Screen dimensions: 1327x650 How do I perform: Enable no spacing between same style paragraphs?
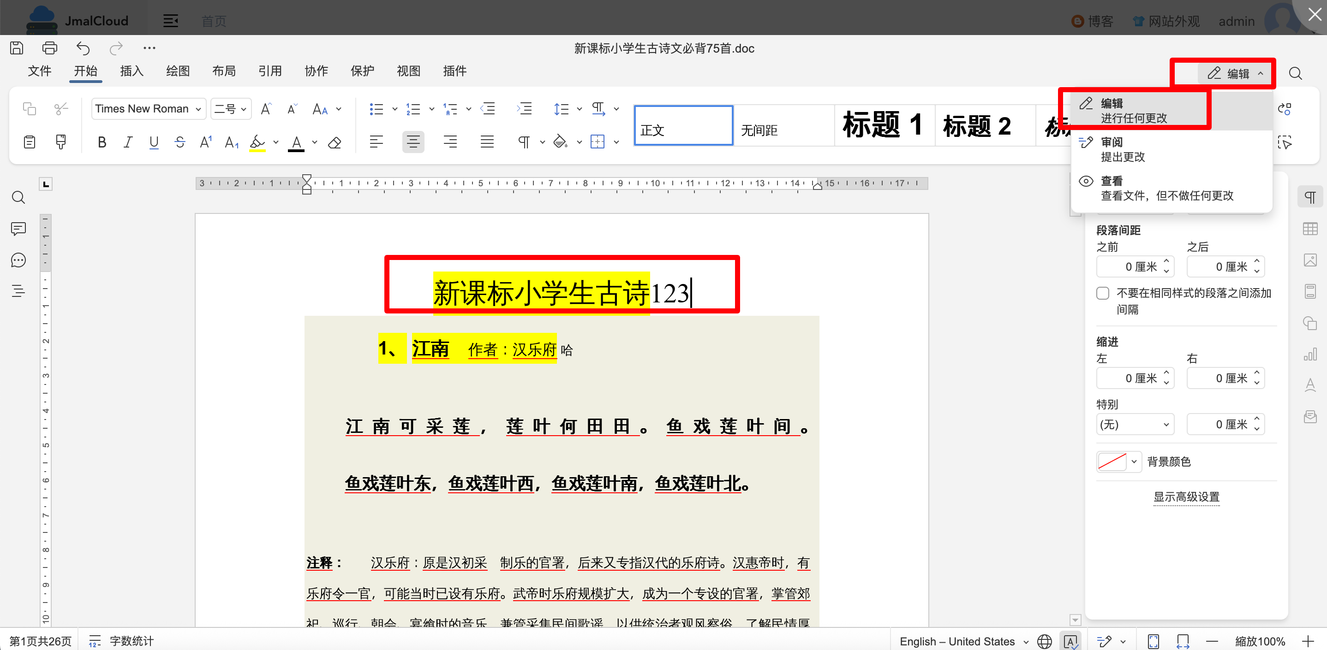tap(1102, 293)
